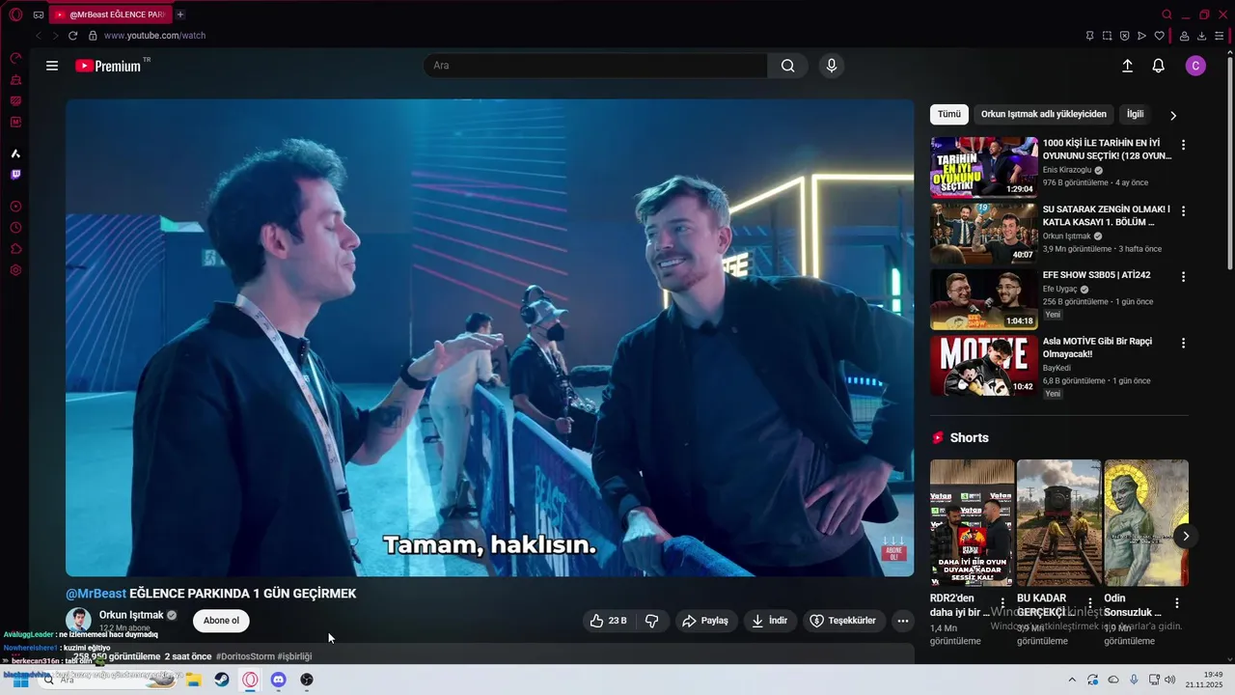Select Orkun Işıtmak adlı yükleyiciden chip

(1044, 114)
